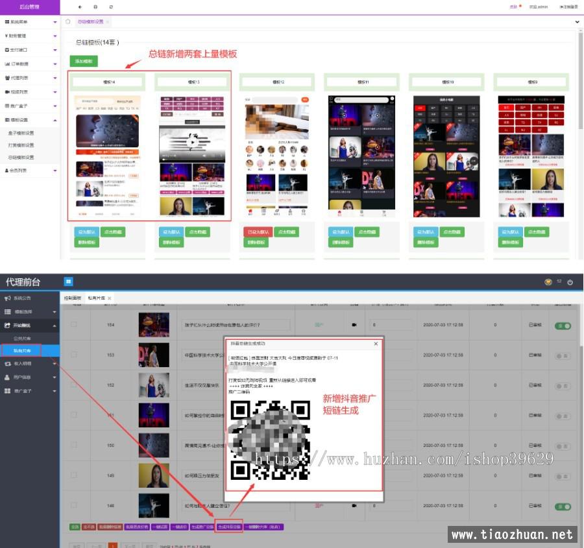Image resolution: width=584 pixels, height=548 pixels.
Task: Open 总链模板设置 in the sidebar submenu
Action: (x=21, y=158)
